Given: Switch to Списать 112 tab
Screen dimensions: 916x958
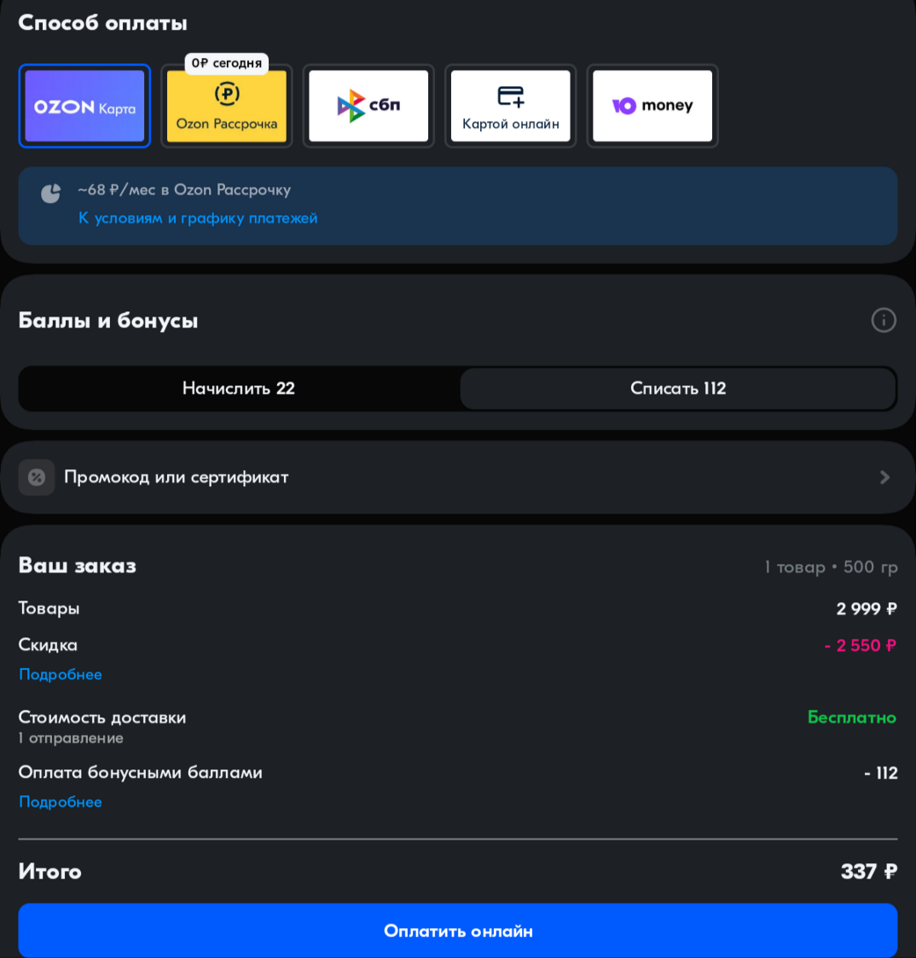Looking at the screenshot, I should (x=678, y=388).
